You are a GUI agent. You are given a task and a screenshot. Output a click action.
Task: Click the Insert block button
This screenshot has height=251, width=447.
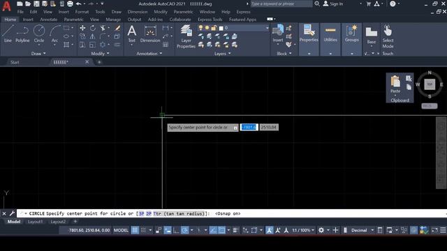tap(278, 33)
